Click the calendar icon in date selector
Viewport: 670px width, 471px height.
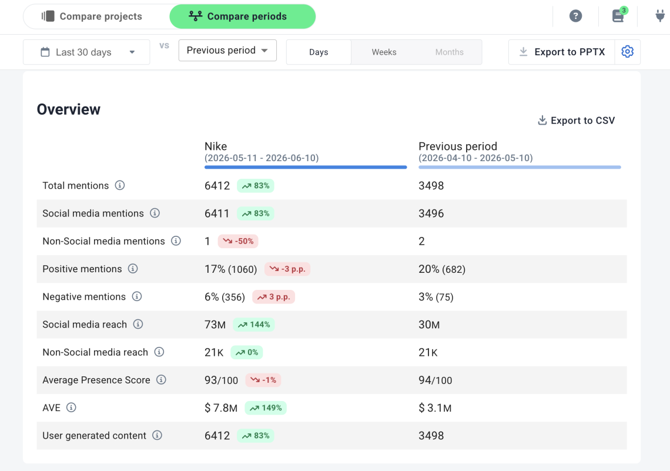(x=45, y=52)
